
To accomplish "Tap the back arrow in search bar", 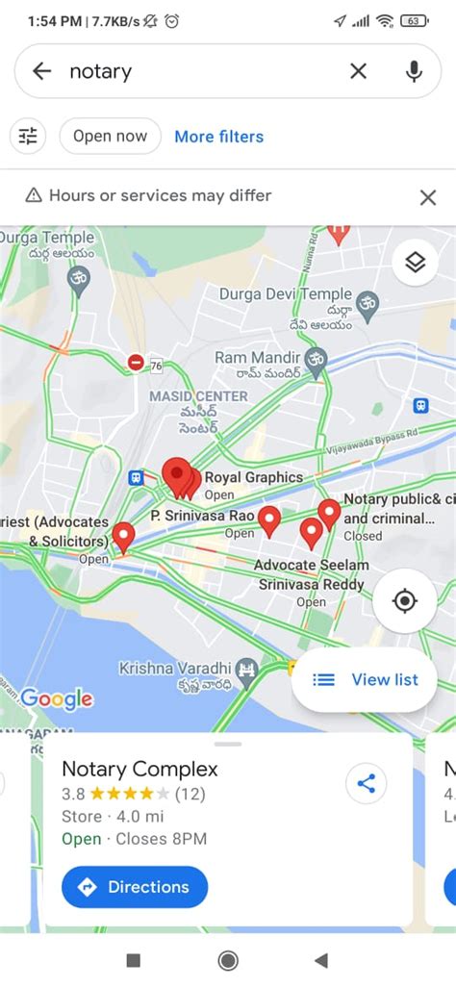I will [41, 71].
